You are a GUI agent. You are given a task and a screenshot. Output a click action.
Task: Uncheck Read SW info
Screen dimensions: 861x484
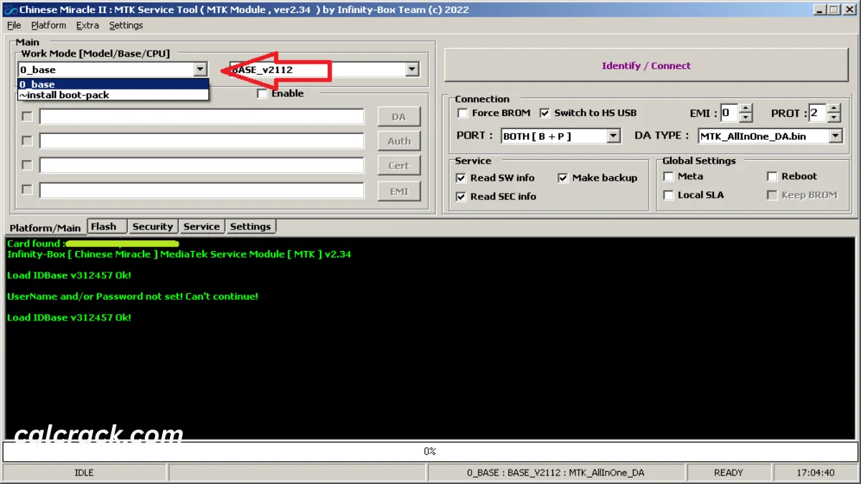click(461, 178)
